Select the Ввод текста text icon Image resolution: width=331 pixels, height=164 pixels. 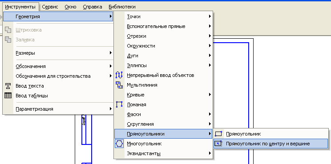tap(8, 86)
